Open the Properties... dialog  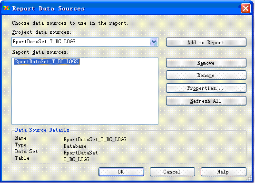(x=206, y=88)
